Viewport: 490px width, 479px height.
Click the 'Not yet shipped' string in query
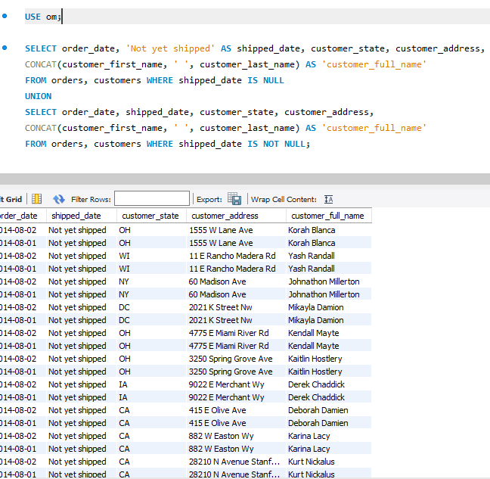[x=168, y=48]
